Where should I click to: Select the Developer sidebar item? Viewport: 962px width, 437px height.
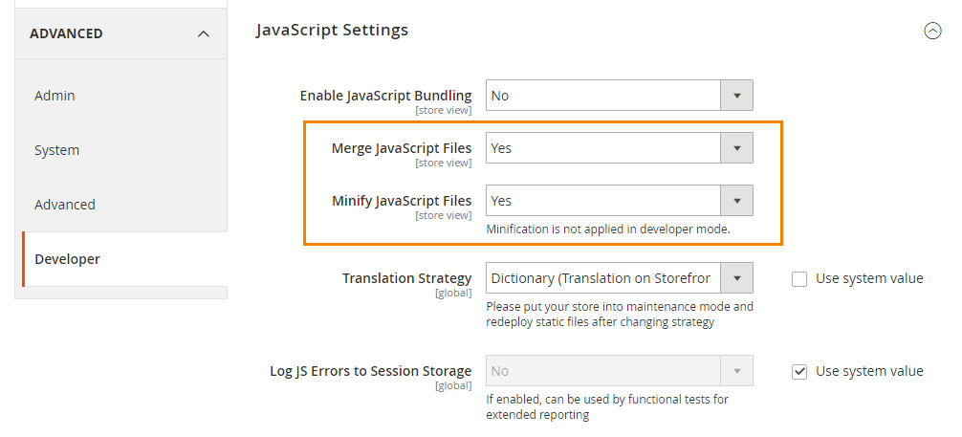coord(67,259)
